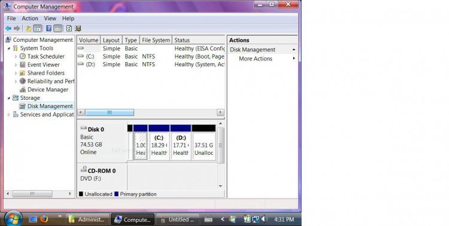Click the Disk 0 label box
Image resolution: width=449 pixels, height=226 pixels.
pos(102,142)
